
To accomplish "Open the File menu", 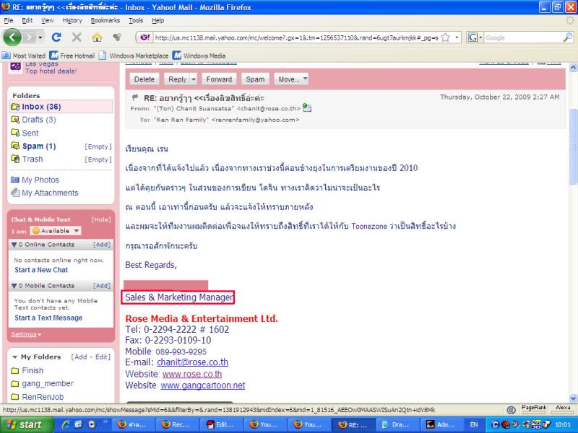I will pyautogui.click(x=9, y=20).
